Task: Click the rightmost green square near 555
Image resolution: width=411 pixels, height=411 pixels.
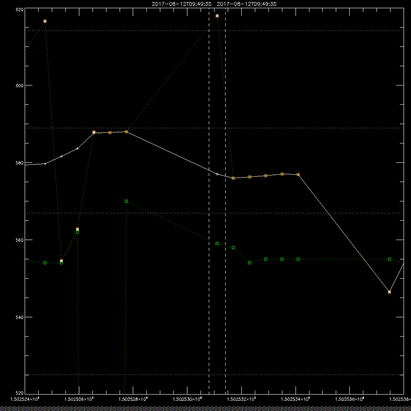Action: [389, 259]
